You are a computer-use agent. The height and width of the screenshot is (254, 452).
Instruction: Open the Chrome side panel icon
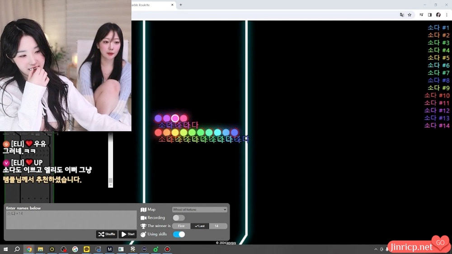tap(430, 15)
